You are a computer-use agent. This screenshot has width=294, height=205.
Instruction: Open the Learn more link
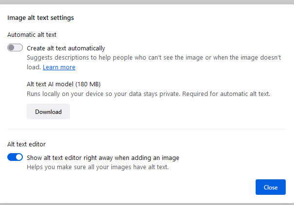tap(59, 67)
